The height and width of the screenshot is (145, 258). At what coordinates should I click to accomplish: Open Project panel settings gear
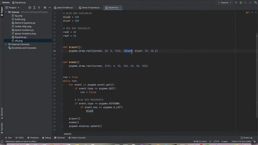(x=45, y=8)
